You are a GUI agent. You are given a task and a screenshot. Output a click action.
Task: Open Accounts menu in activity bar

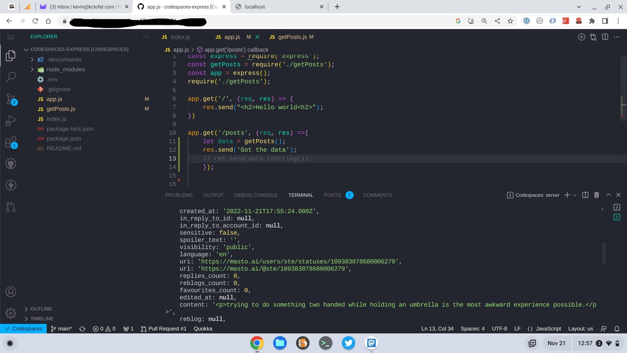click(11, 292)
